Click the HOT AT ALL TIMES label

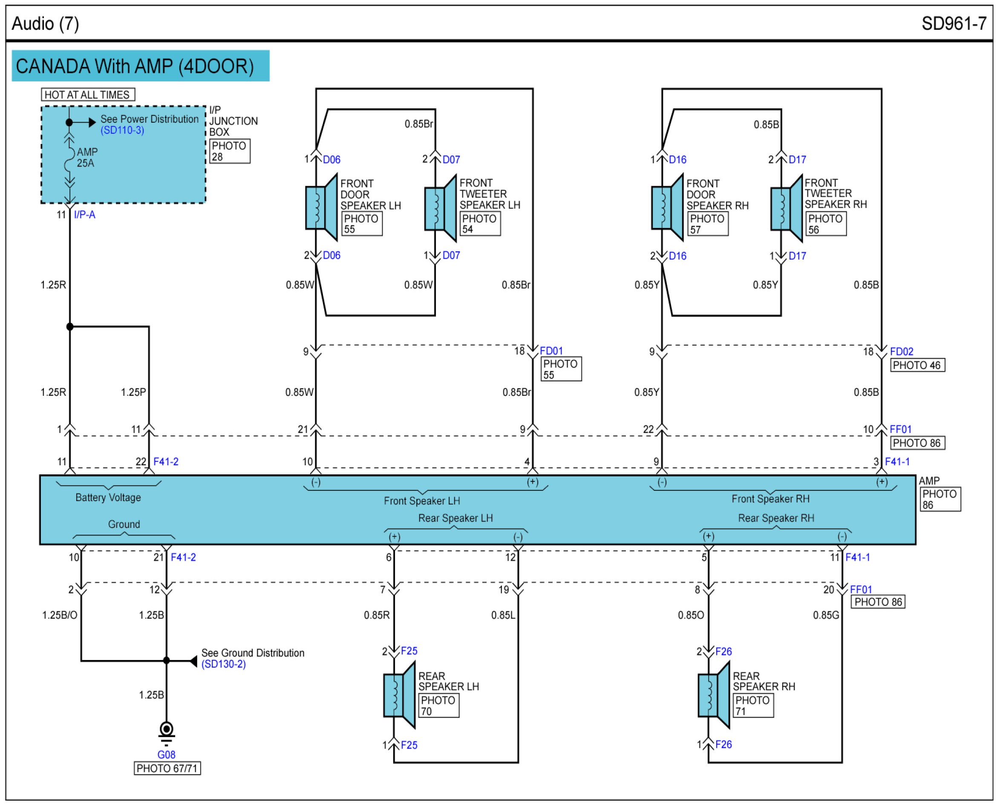tap(87, 95)
